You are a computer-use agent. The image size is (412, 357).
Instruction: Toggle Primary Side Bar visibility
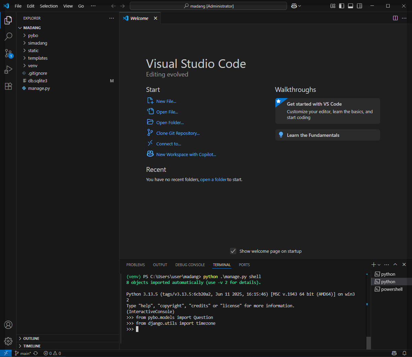(342, 6)
